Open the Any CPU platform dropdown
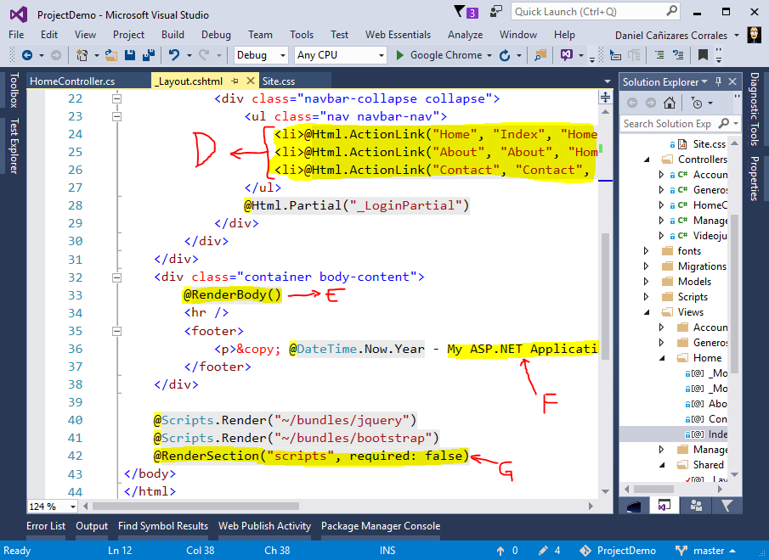Viewport: 769px width, 560px height. point(341,55)
